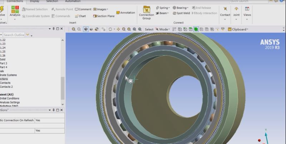Open the Images dropdown
286x144 pixels.
[100, 9]
